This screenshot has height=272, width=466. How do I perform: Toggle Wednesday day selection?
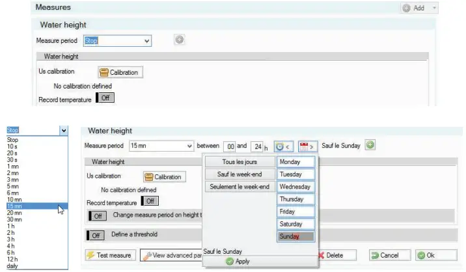tap(295, 187)
